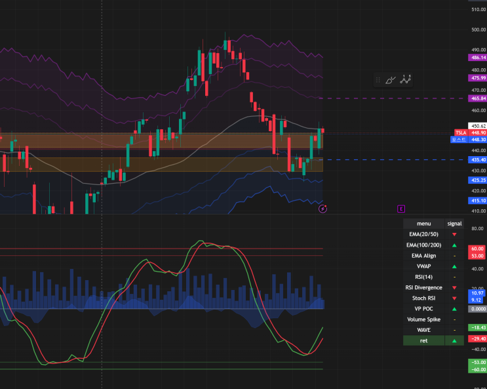487x389 pixels.
Task: Click the Volume Spike row label
Action: pos(423,319)
